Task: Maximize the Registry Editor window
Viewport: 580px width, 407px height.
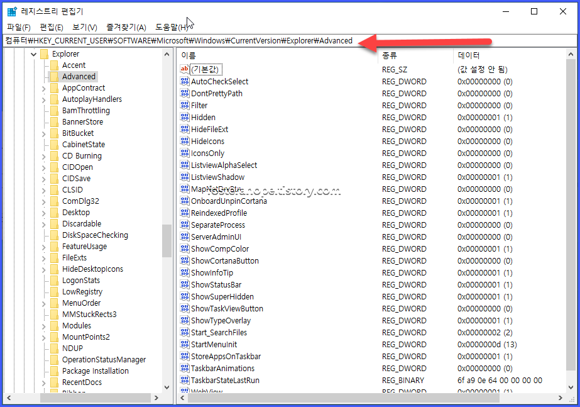Action: click(x=534, y=11)
